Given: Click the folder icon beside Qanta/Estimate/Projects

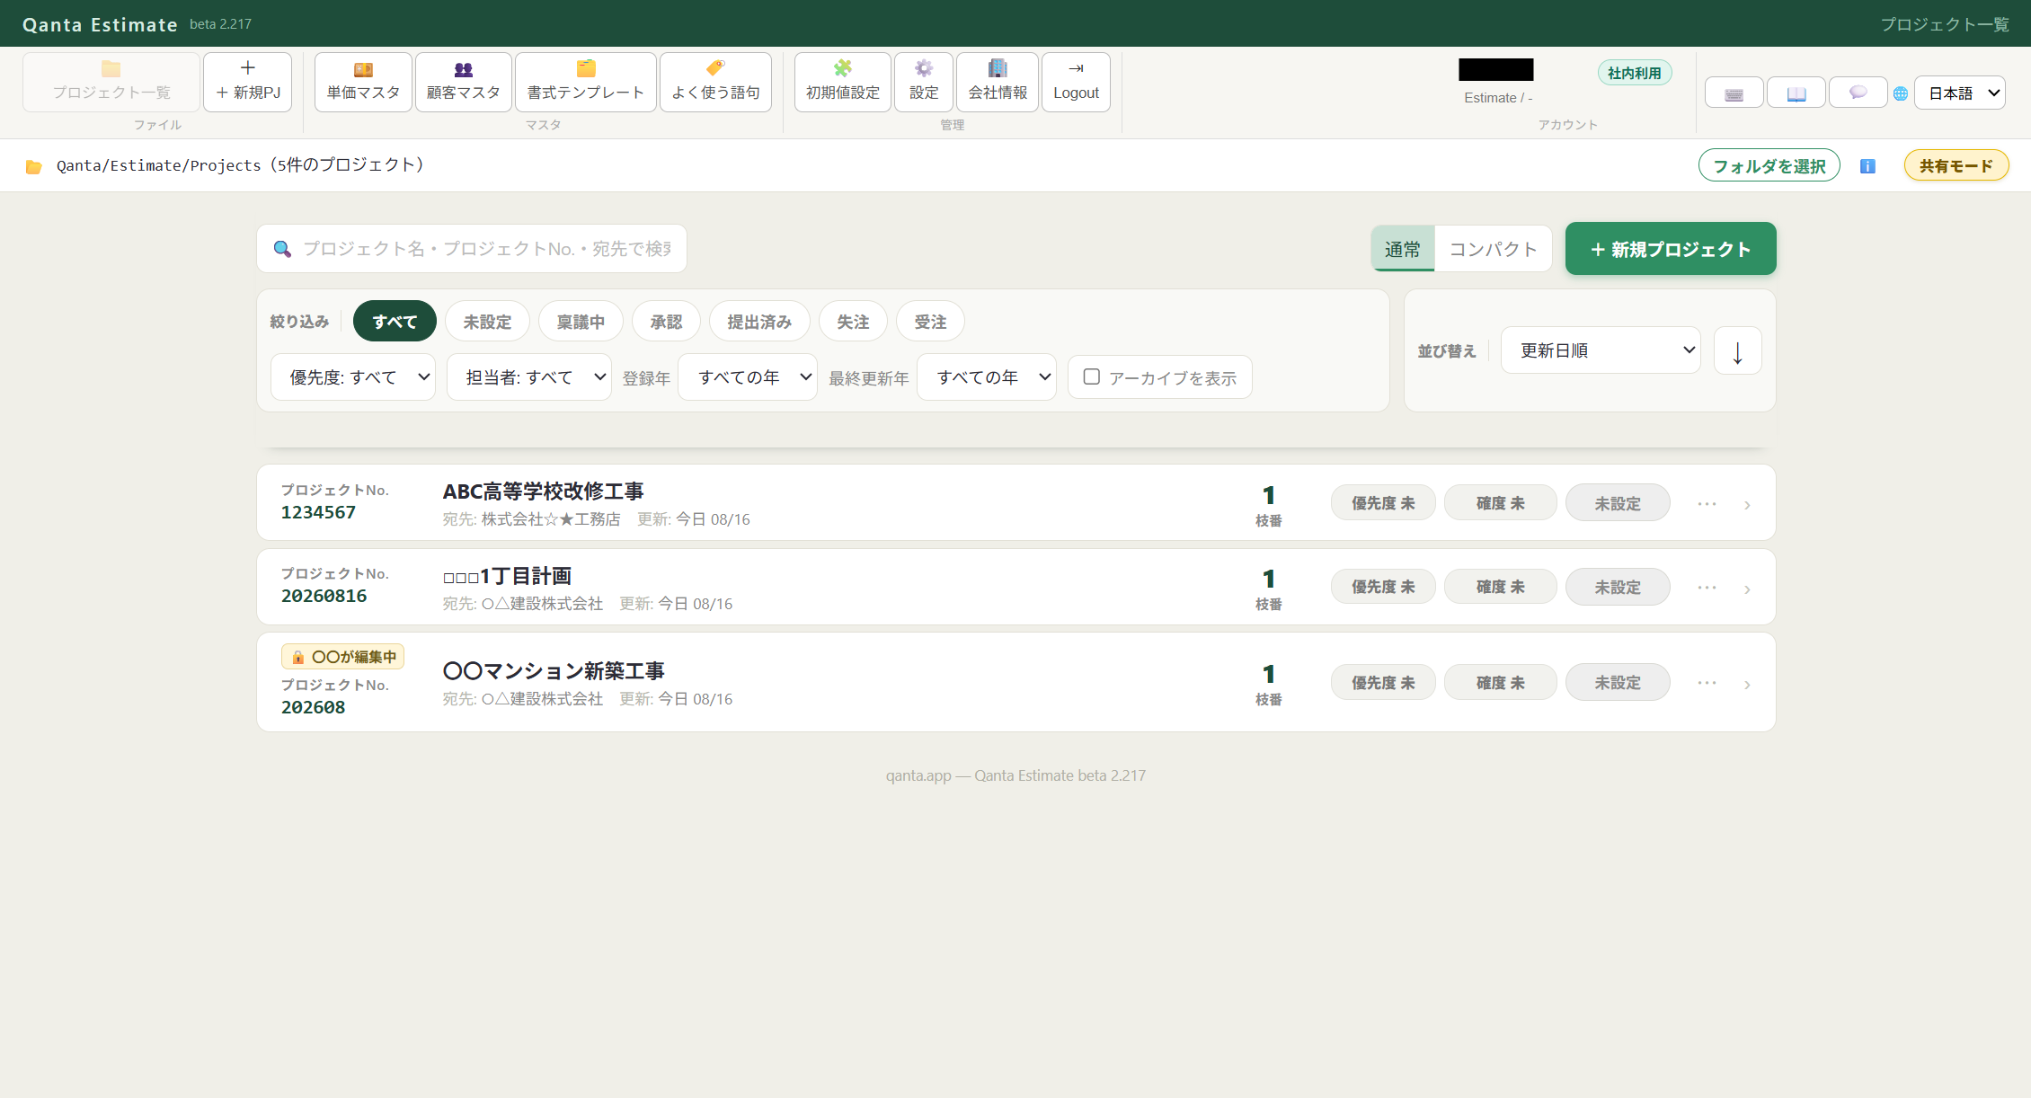Looking at the screenshot, I should (34, 166).
